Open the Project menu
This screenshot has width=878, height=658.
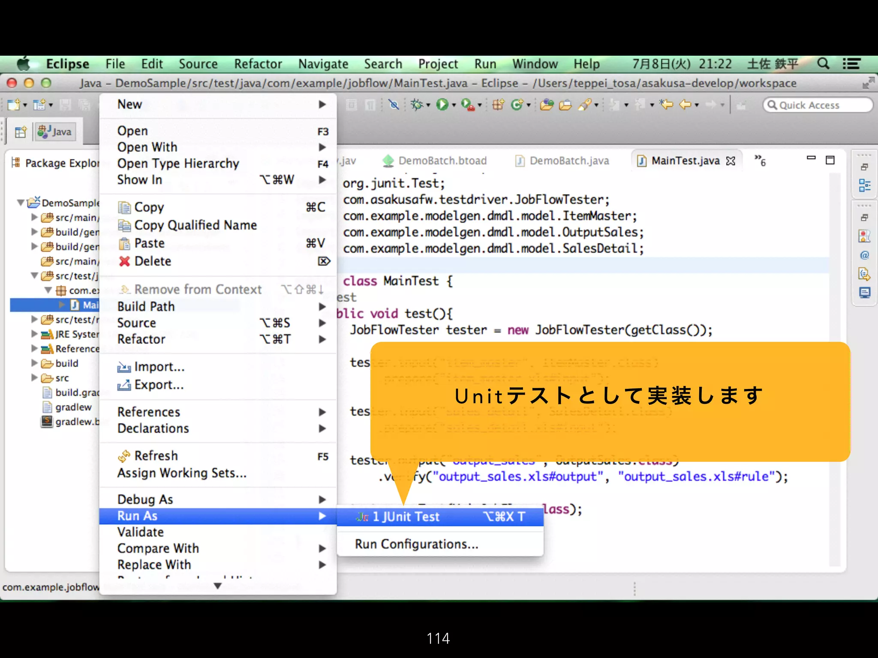438,64
